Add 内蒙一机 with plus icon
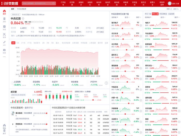This screenshot has height=136, width=181. click(141, 100)
